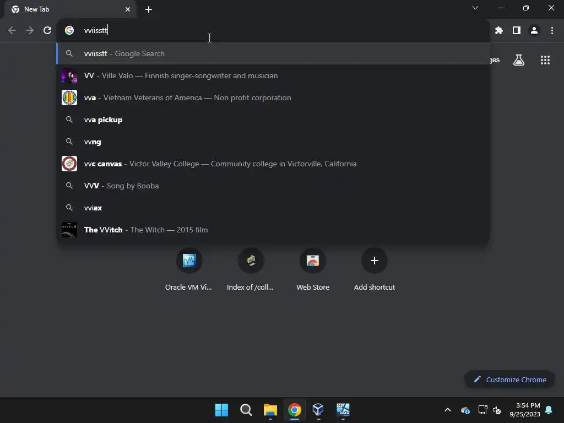The height and width of the screenshot is (423, 564).
Task: Toggle the browser side panel icon
Action: pyautogui.click(x=517, y=31)
